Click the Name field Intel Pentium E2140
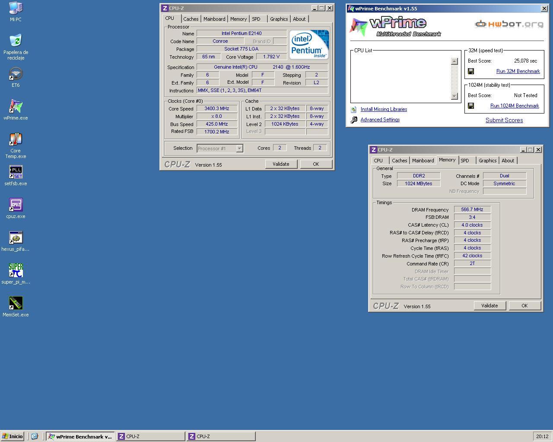 coord(242,34)
